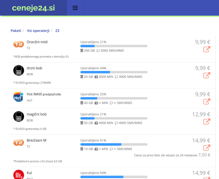
Task: Open external link for magični bob
Action: (207, 121)
